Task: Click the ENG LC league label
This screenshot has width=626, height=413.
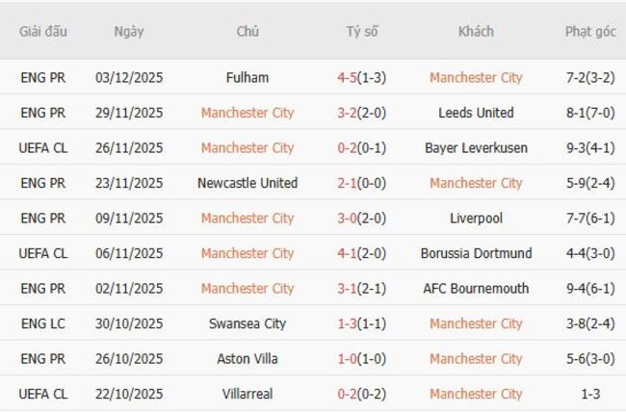Action: click(x=43, y=323)
